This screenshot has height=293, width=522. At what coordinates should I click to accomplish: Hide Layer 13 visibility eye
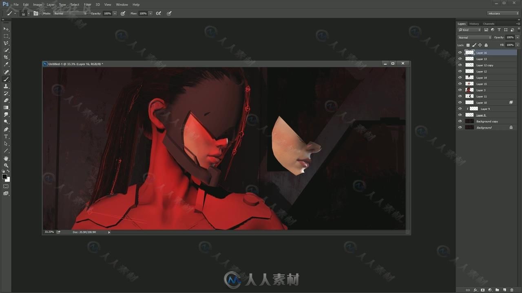tap(460, 59)
